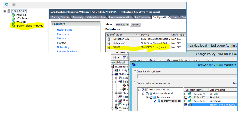Collapse the ha-datacenter tree node
The image size is (241, 113).
[147, 97]
